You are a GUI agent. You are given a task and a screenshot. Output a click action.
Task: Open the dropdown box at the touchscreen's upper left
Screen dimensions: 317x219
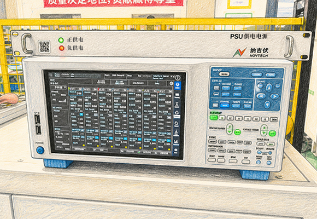tap(58, 87)
